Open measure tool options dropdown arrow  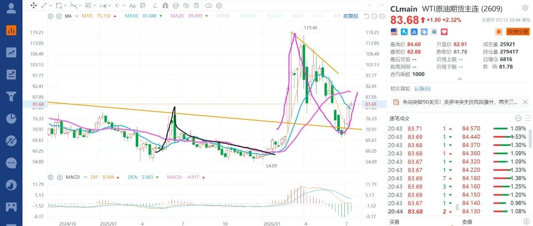tap(109, 6)
